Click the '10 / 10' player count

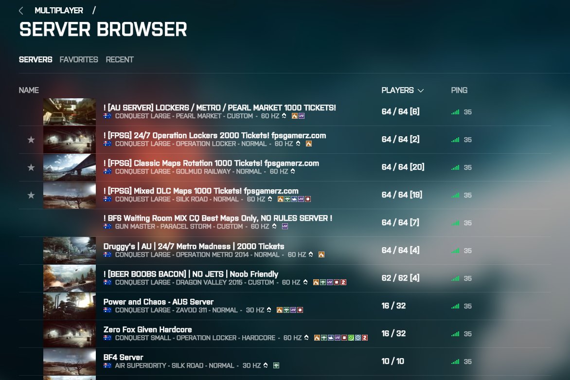[392, 361]
